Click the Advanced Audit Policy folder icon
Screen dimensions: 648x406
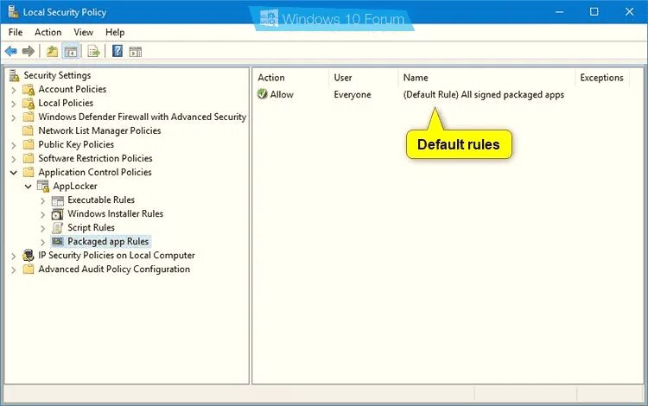(29, 270)
